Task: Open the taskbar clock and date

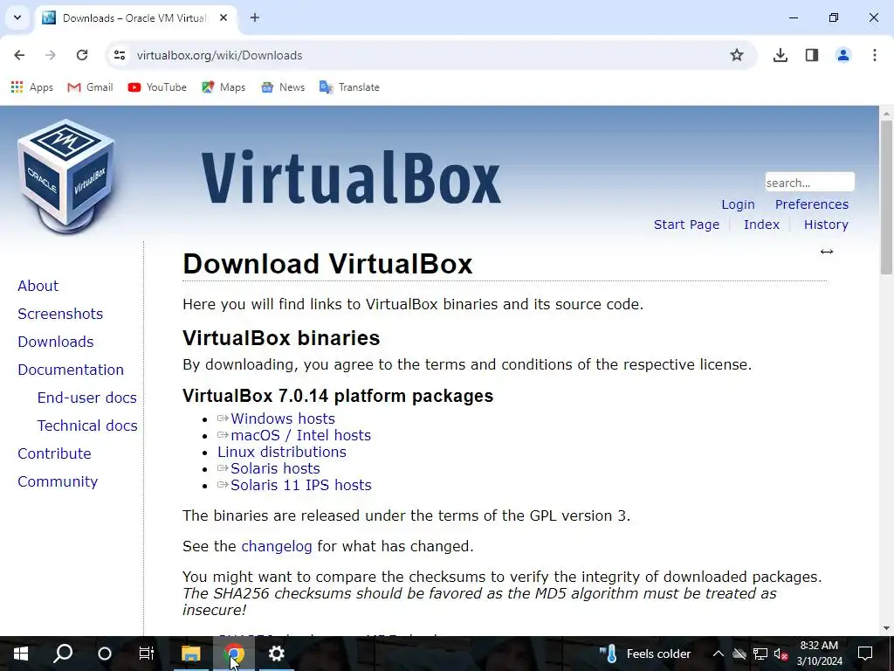Action: 819,654
